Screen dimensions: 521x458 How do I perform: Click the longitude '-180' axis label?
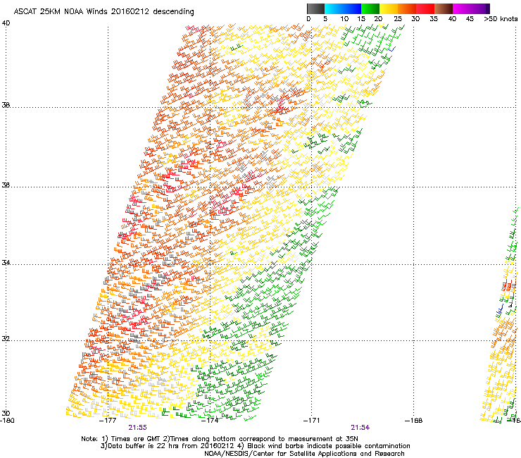coord(7,421)
